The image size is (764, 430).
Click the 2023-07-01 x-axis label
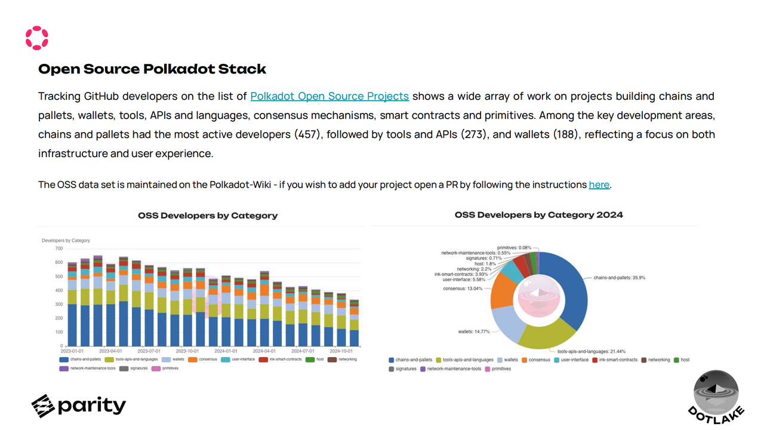click(149, 351)
